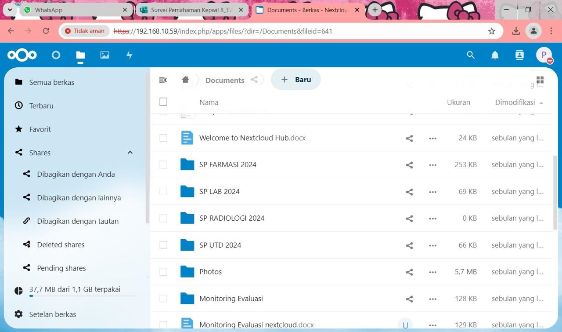This screenshot has width=562, height=332.
Task: Open actions menu for SP UTD 2024
Action: click(x=432, y=245)
